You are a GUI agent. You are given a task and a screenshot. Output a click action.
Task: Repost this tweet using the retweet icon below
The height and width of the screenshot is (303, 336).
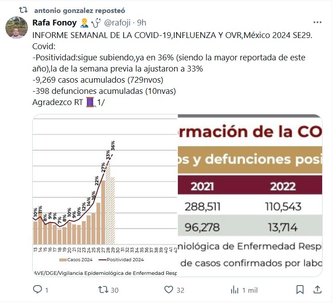point(103,290)
